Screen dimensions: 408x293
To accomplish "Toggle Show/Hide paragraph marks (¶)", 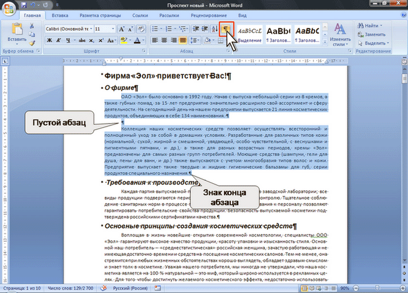I will click(226, 29).
